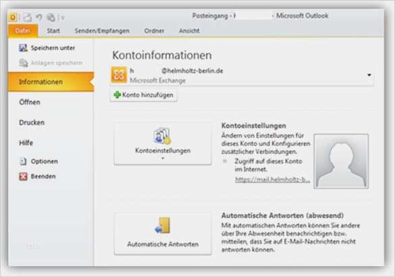395x277 pixels.
Task: Click the Konto hinzufügen button
Action: click(x=143, y=95)
